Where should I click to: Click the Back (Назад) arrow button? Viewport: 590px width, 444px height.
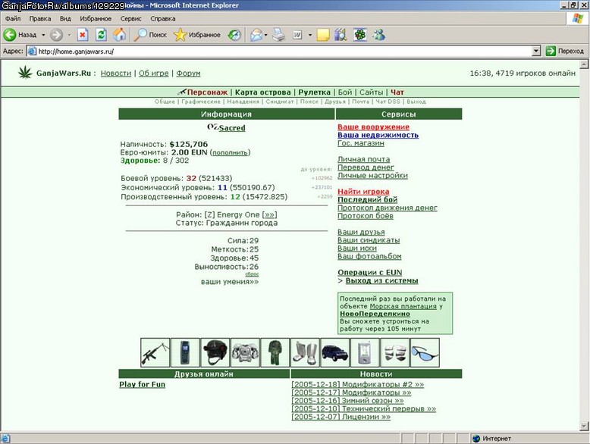coord(20,35)
